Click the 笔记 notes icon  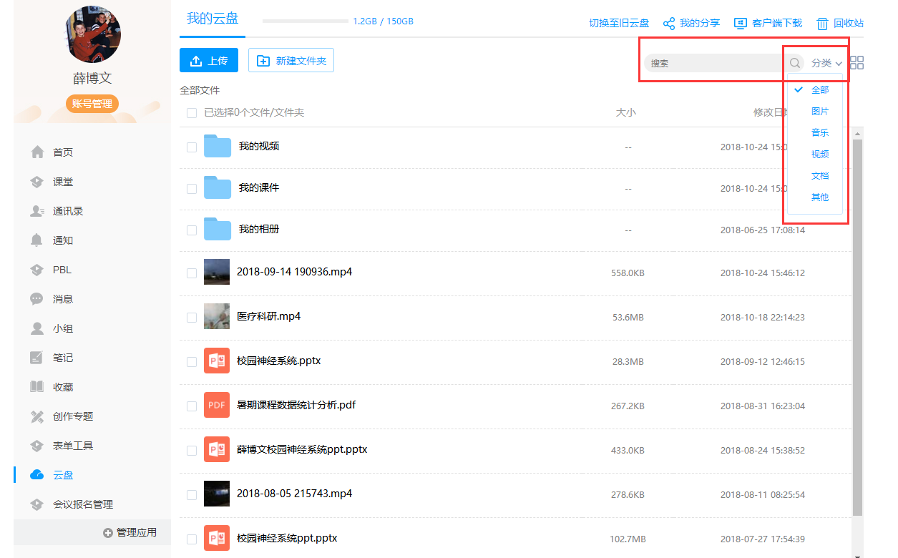[x=37, y=358]
